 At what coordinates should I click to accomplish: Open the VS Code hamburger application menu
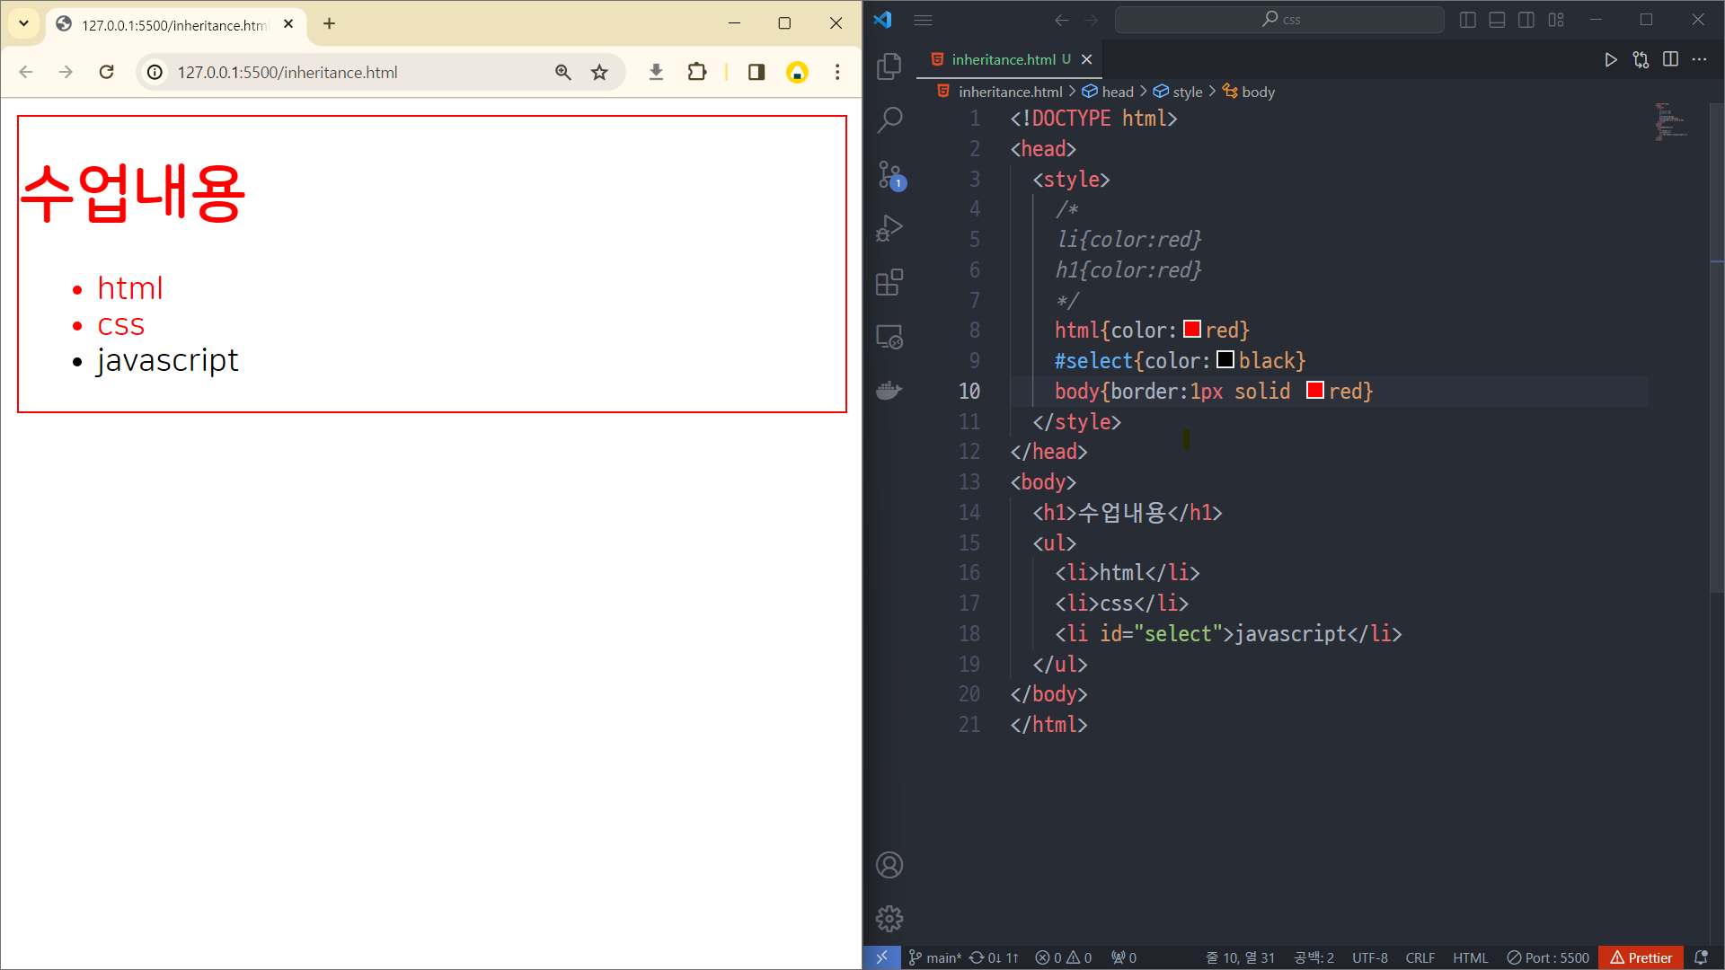tap(923, 20)
